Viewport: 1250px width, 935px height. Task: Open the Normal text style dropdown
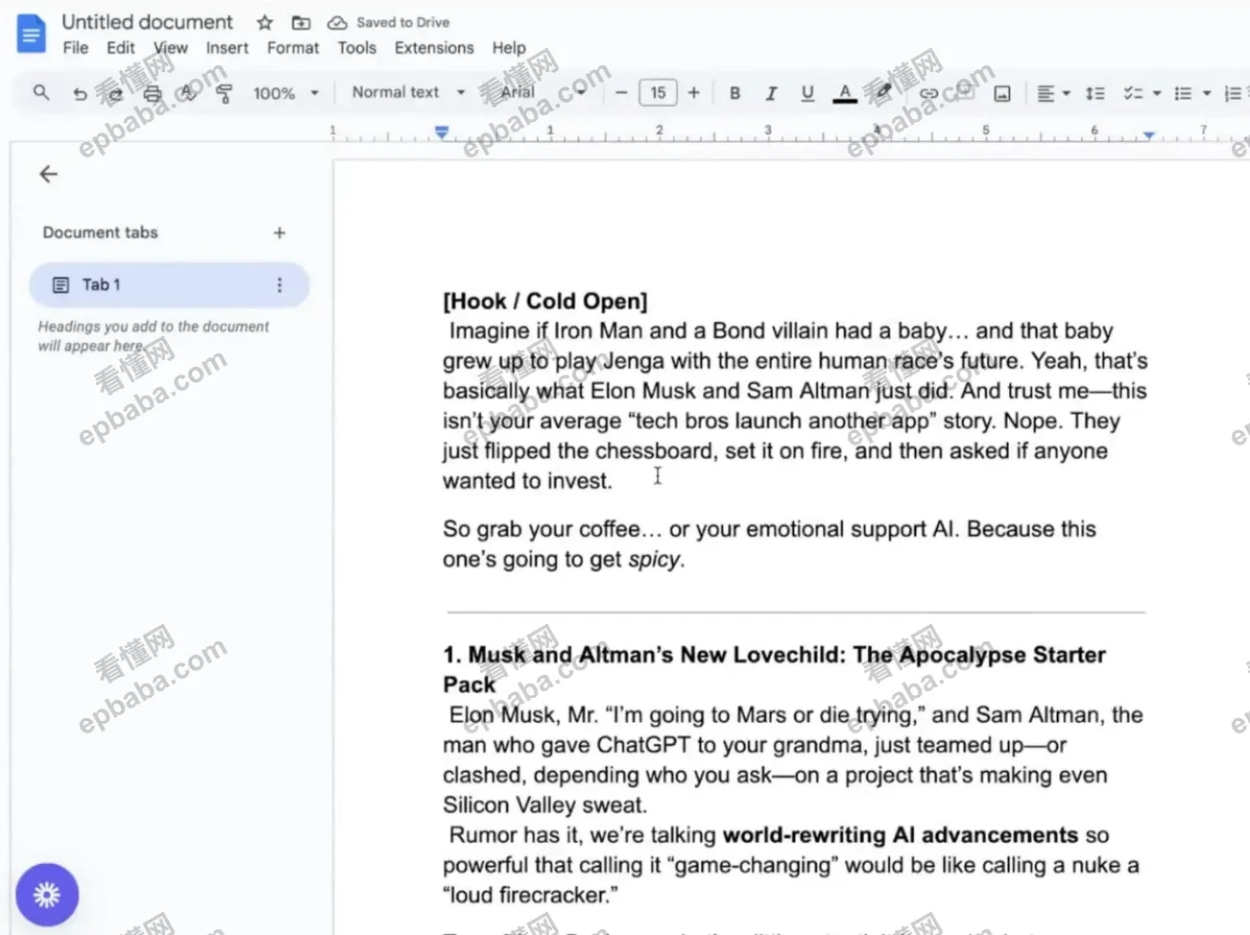point(407,92)
